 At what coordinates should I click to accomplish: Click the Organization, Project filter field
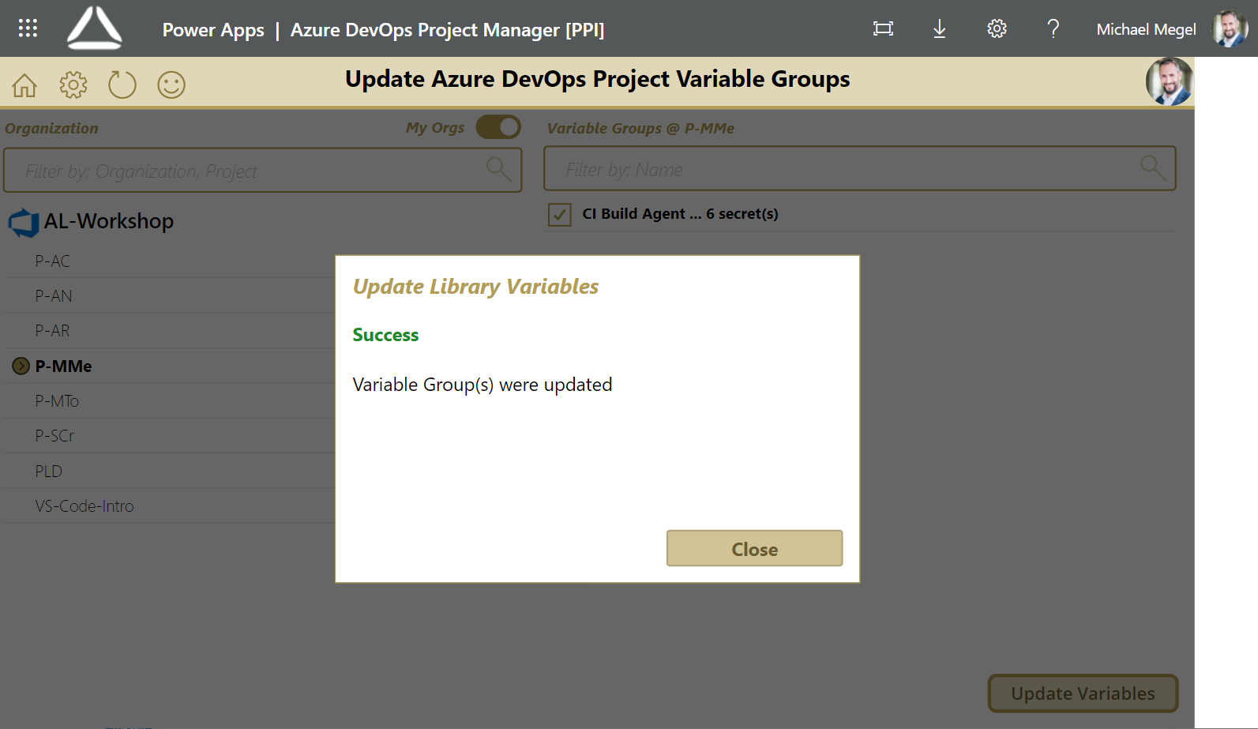[x=263, y=170]
